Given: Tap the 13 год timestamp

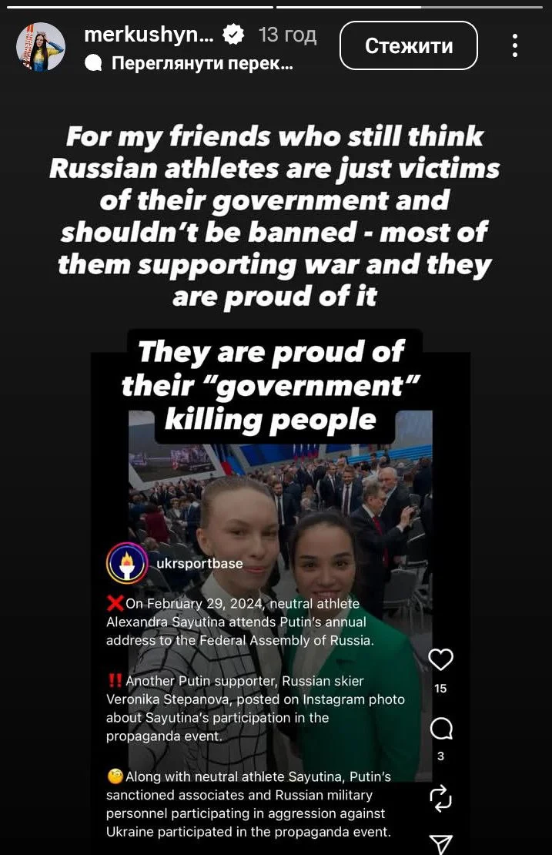Looking at the screenshot, I should [x=287, y=35].
